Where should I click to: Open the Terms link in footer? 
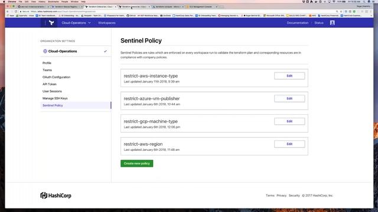[270, 196]
